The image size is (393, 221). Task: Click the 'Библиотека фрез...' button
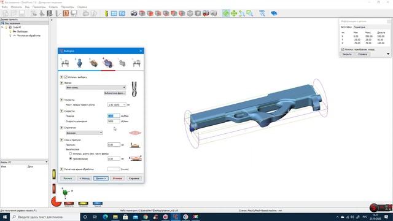[115, 93]
